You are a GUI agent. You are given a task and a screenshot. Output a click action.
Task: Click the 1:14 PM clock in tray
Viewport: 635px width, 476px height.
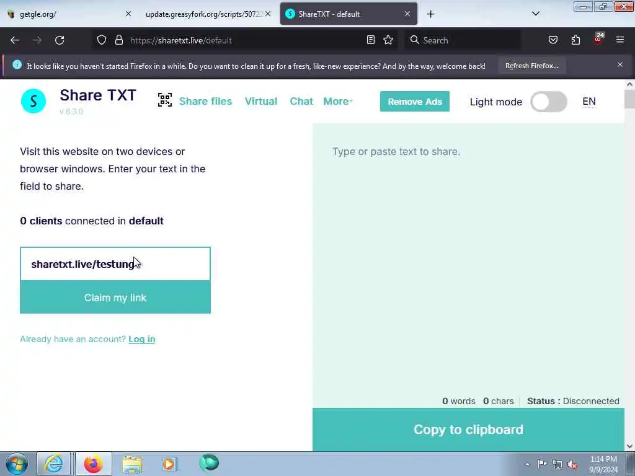point(603,459)
